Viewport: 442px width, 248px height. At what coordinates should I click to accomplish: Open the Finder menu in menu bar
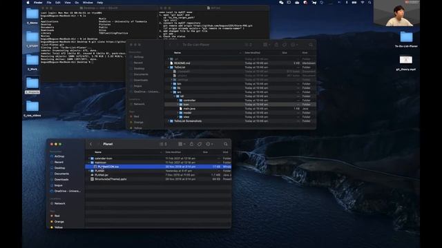click(x=38, y=3)
